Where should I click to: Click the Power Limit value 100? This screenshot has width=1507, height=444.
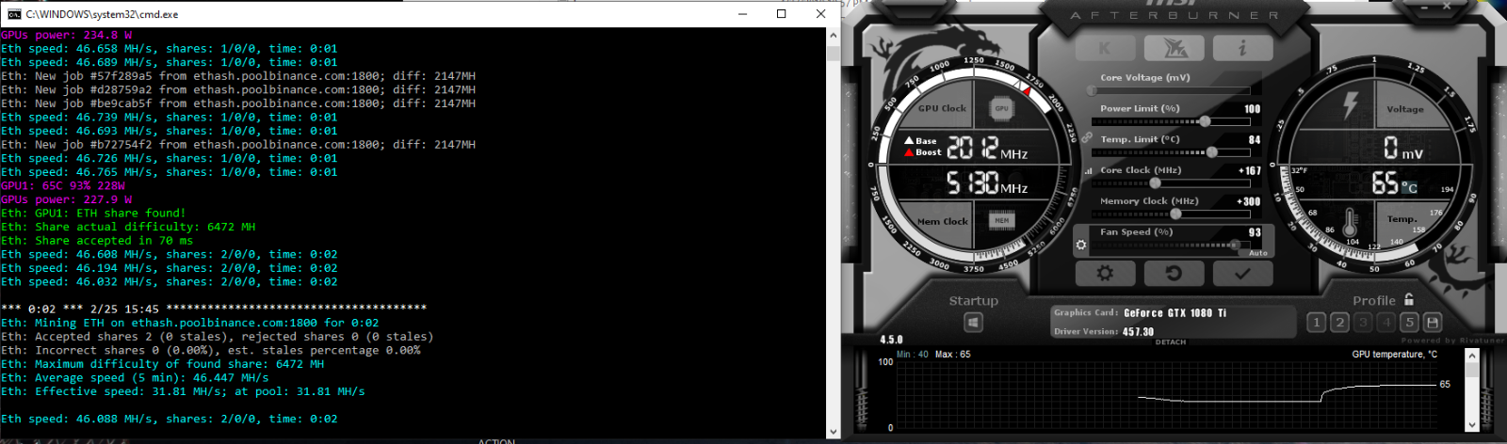click(x=1252, y=109)
